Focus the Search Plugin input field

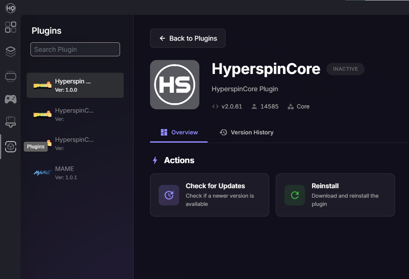pos(75,49)
